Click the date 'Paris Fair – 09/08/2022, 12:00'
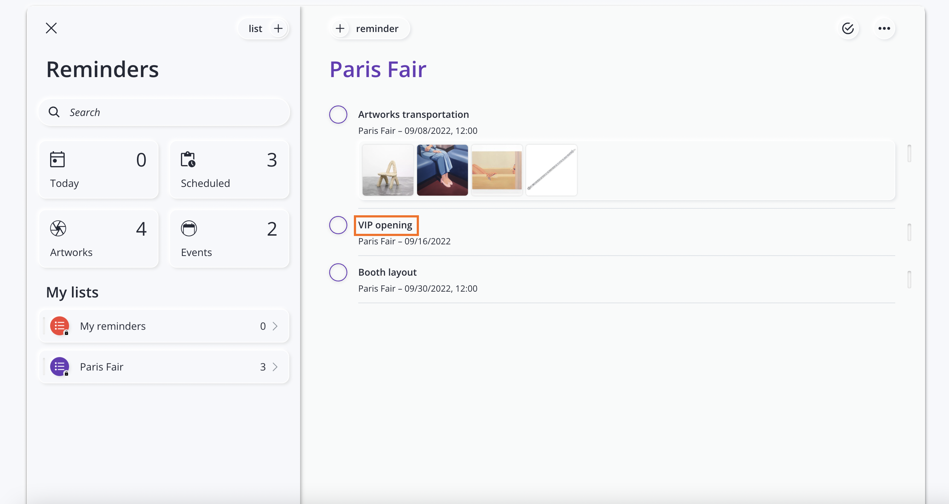Viewport: 949px width, 504px height. click(x=418, y=131)
